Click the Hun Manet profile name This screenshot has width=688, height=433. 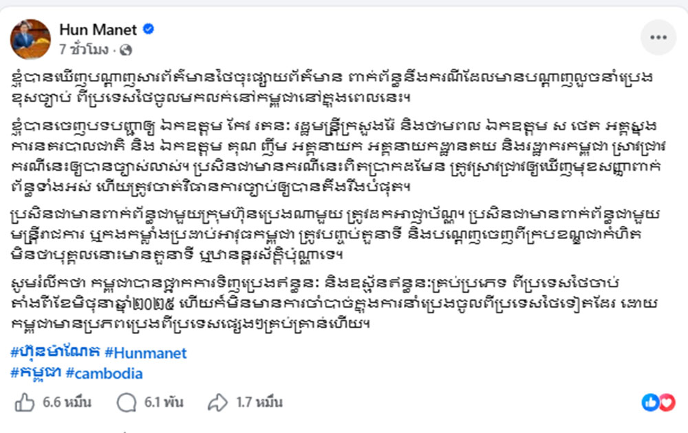(x=98, y=30)
